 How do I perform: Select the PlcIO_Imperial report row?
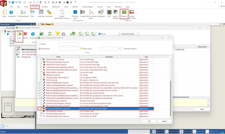coord(96,80)
